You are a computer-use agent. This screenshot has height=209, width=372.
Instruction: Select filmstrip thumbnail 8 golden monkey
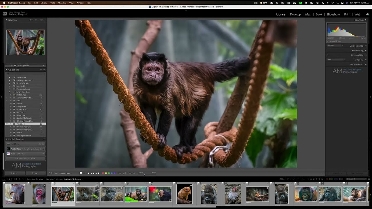tap(185, 194)
